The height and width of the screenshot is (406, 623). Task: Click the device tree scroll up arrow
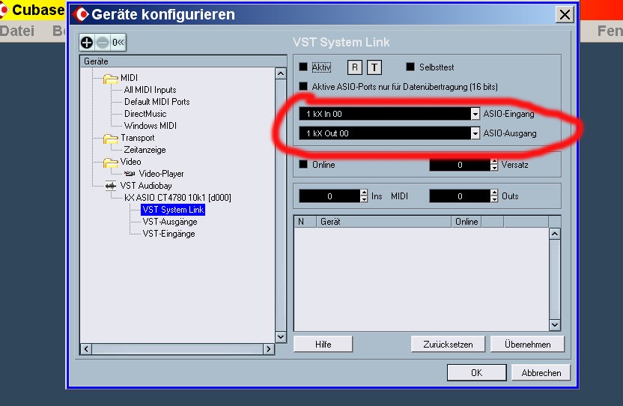click(x=281, y=73)
